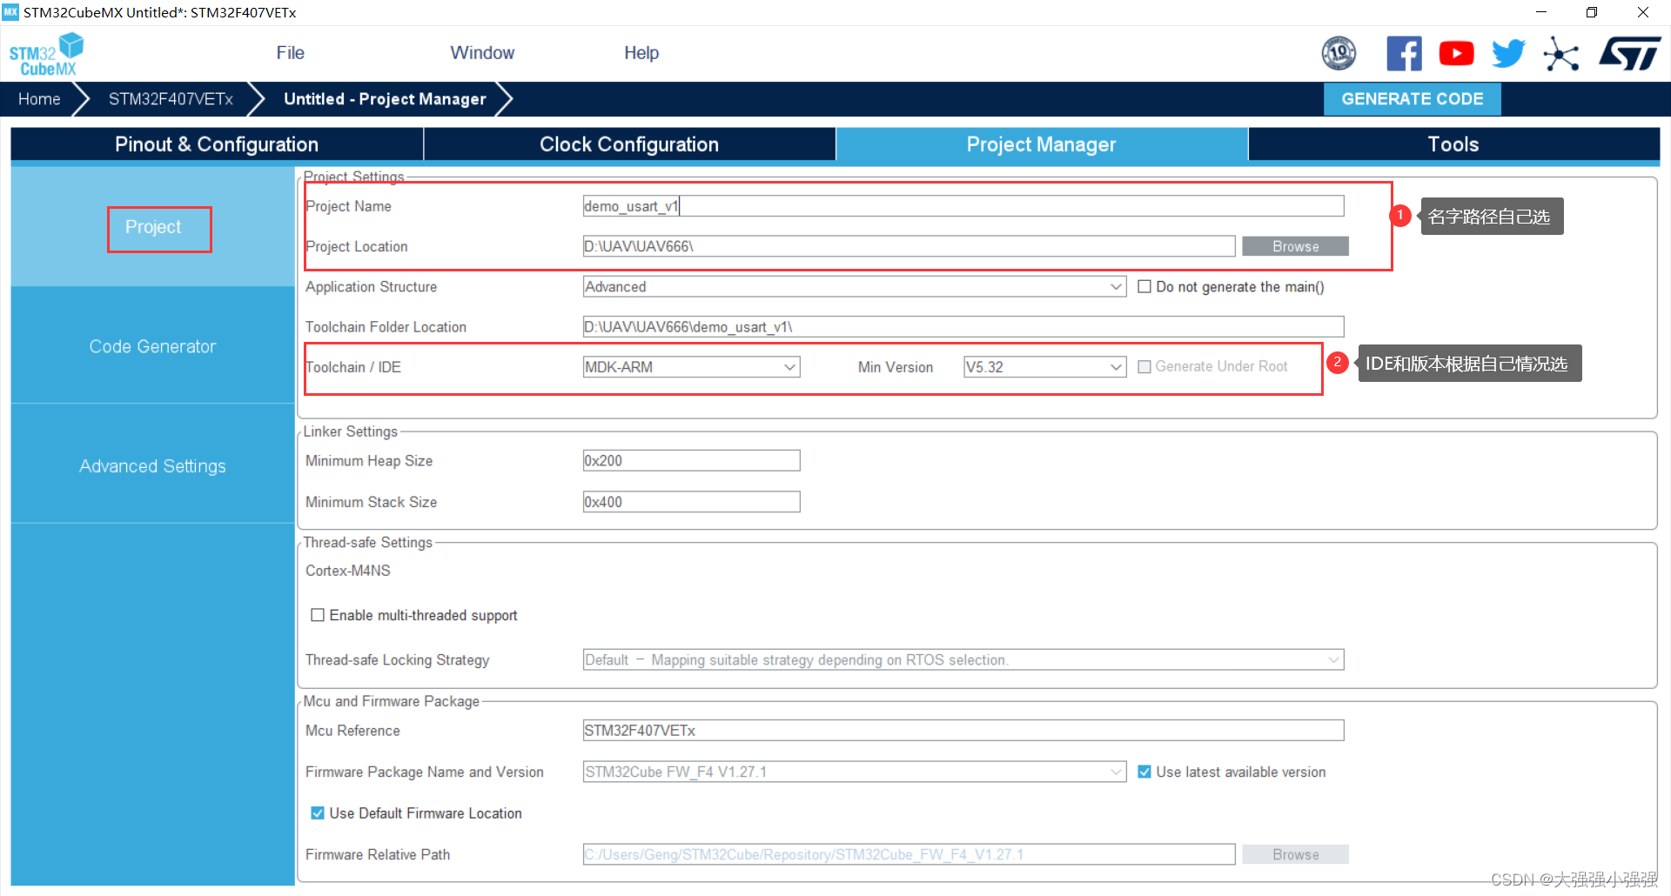The height and width of the screenshot is (896, 1671).
Task: Click the Project Location input field
Action: (909, 246)
